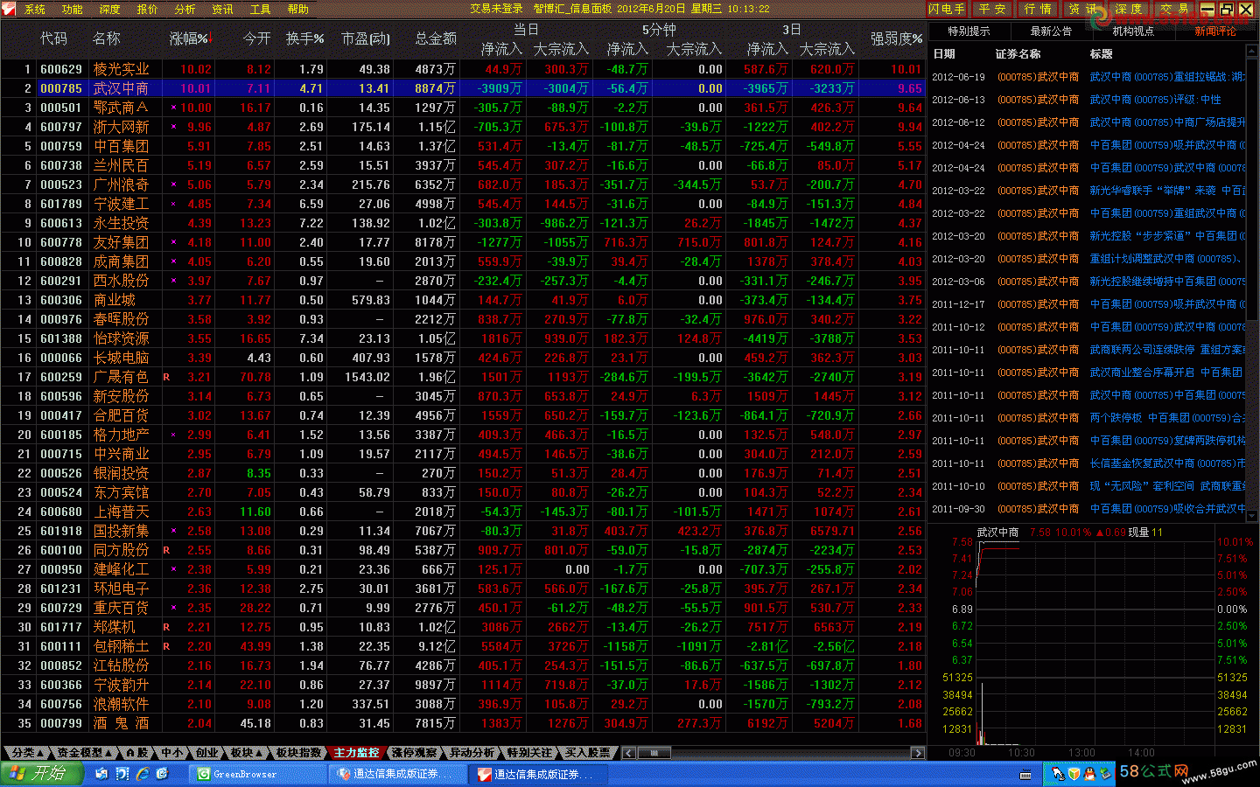
Task: Open the 系统 menu
Action: pyautogui.click(x=35, y=9)
